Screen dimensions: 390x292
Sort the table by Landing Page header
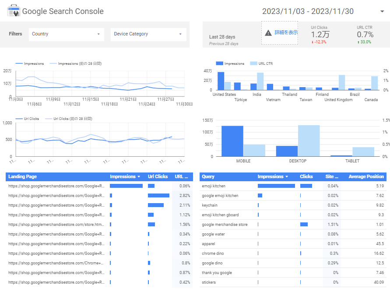coord(22,176)
